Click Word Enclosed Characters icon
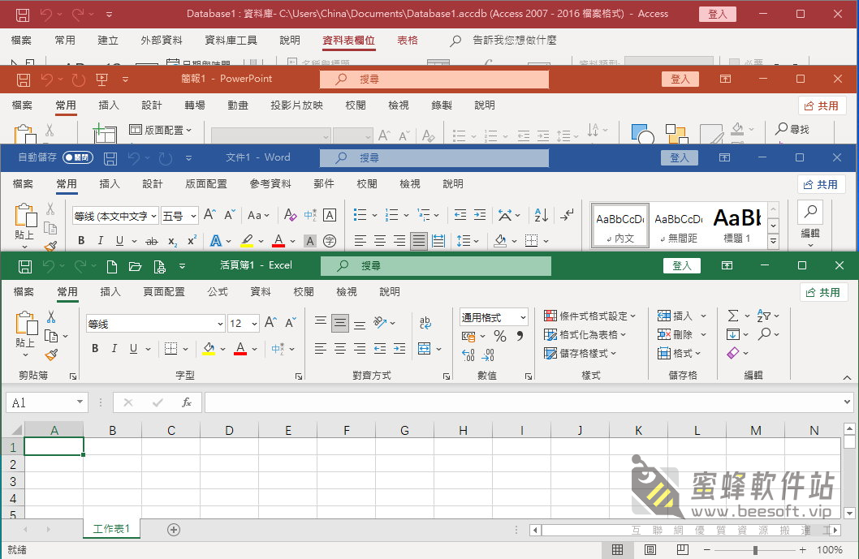 click(x=330, y=241)
